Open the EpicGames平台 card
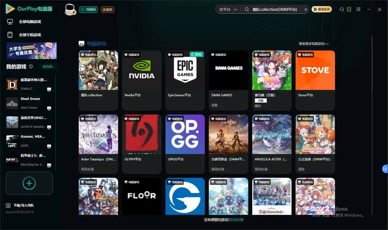Viewport: 388px width, 230px height. (185, 80)
